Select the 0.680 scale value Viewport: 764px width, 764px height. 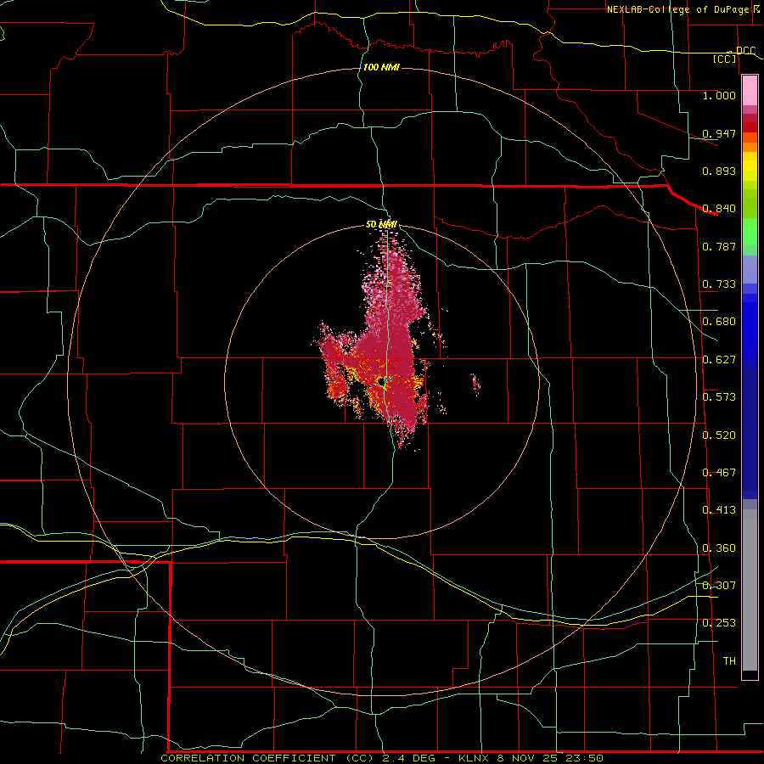[719, 322]
